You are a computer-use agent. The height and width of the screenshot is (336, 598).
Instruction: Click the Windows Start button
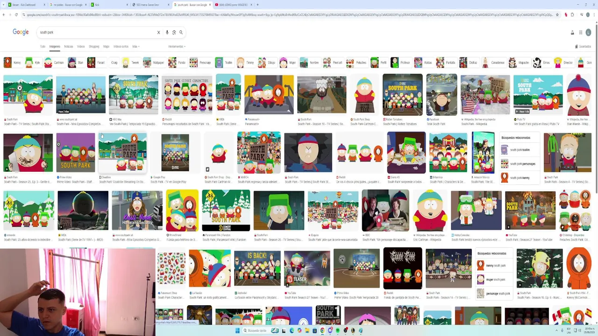(237, 330)
